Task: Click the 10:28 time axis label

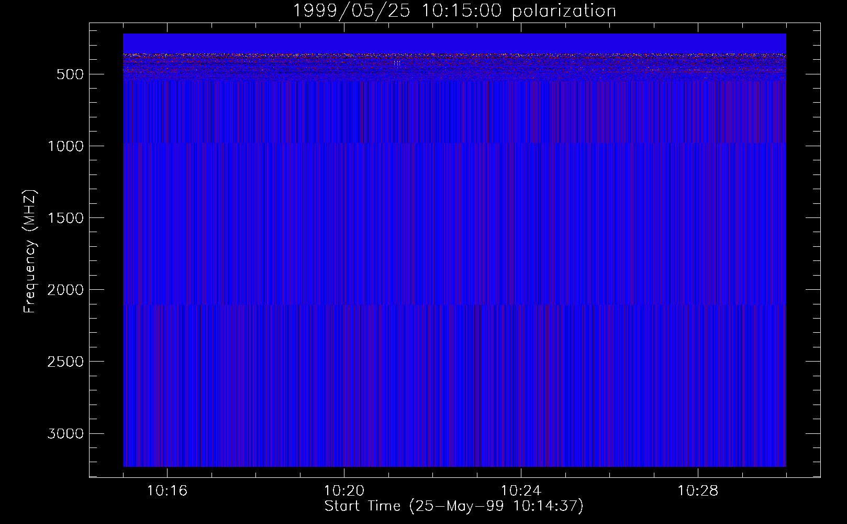Action: [x=698, y=491]
